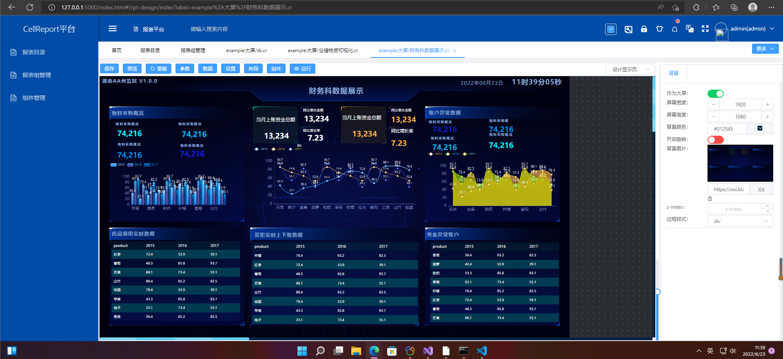Open the 背景颜色 color picker swatch
Viewport: 783px width, 359px height.
pos(760,128)
